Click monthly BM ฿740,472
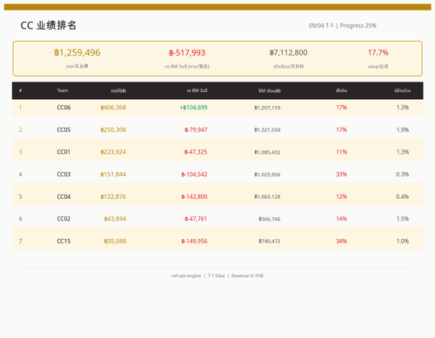 click(x=270, y=242)
